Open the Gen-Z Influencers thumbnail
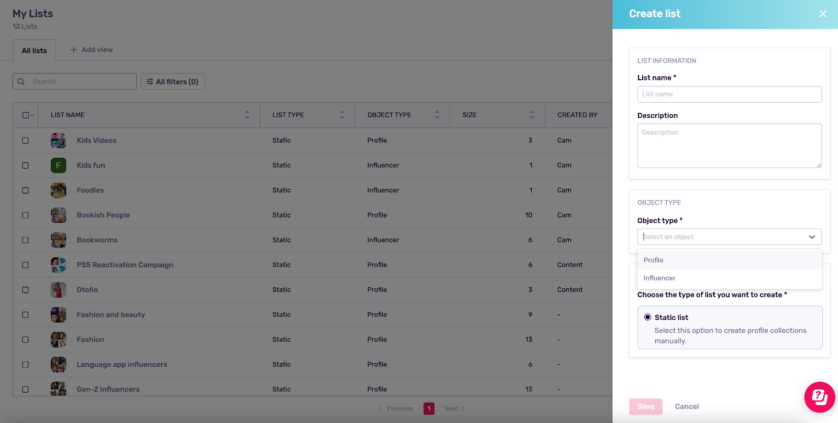Viewport: 838px width, 423px height. click(x=58, y=389)
